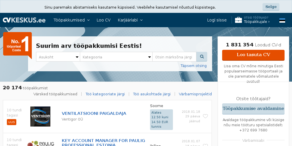Click the CVKESKUS.ee logo
292x146 pixels.
point(24,20)
